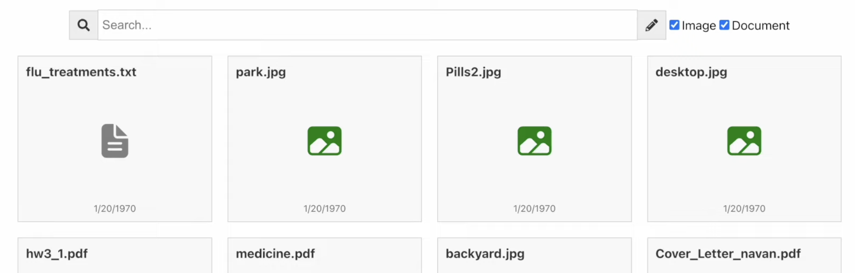855x273 pixels.
Task: Focus the Search text field
Action: (x=367, y=25)
